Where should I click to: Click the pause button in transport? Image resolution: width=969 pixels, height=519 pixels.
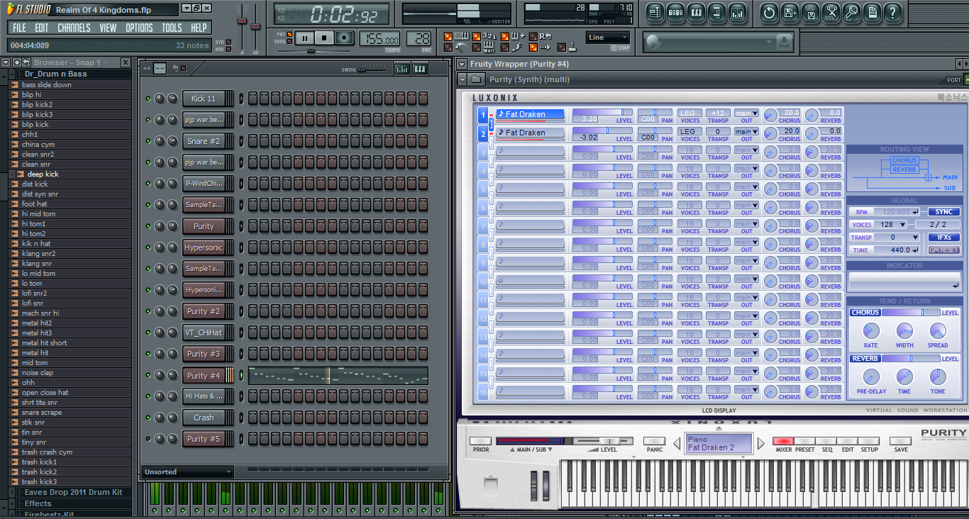point(304,38)
